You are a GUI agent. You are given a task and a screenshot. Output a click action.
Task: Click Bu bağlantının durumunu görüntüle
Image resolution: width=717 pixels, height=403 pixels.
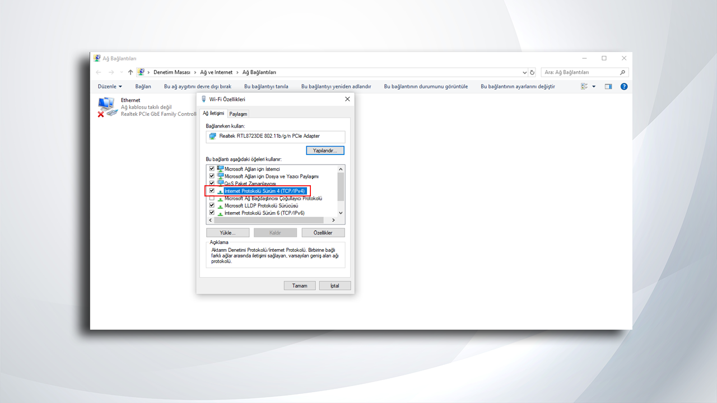(x=426, y=87)
